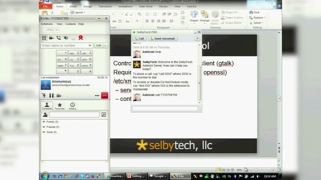Open the name or number dropdown arrow
This screenshot has width=321, height=180.
pyautogui.click(x=90, y=45)
